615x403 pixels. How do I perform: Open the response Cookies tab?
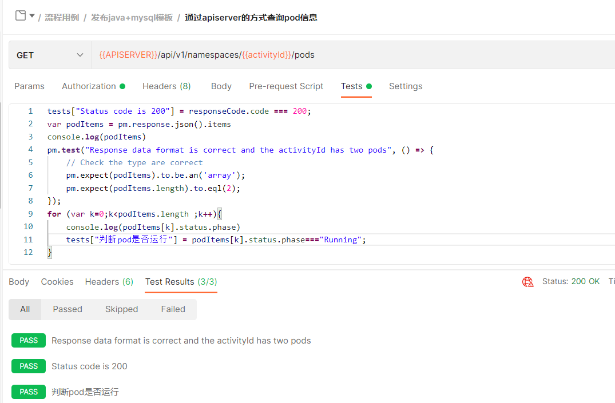(57, 282)
